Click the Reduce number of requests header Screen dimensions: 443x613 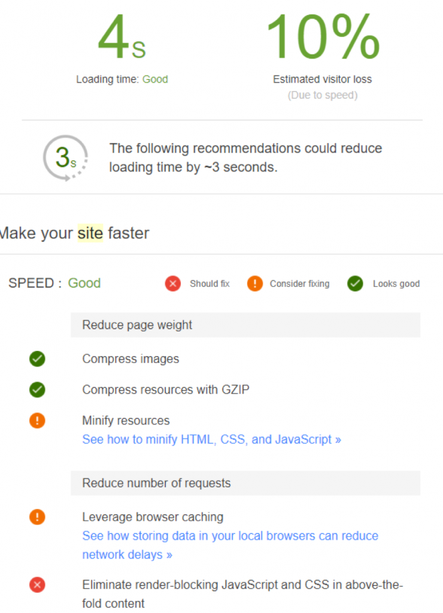(156, 483)
